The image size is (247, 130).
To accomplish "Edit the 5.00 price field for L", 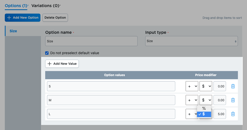I will [x=219, y=114].
